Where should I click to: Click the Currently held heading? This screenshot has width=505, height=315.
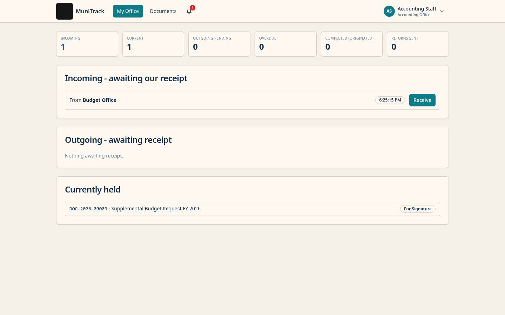[93, 189]
